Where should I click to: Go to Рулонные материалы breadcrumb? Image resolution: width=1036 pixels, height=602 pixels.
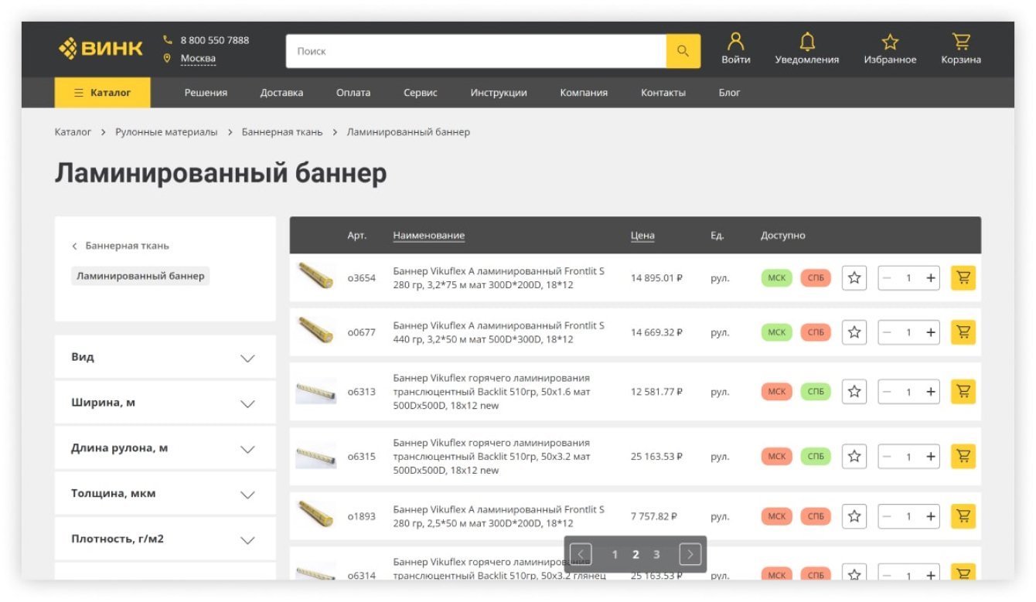tap(166, 132)
